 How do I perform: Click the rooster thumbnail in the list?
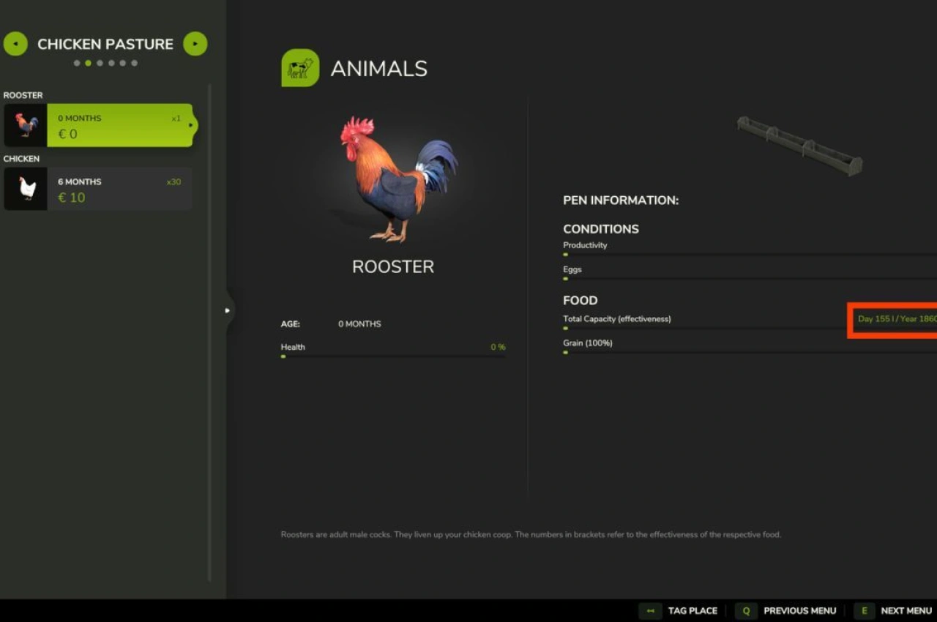coord(26,125)
